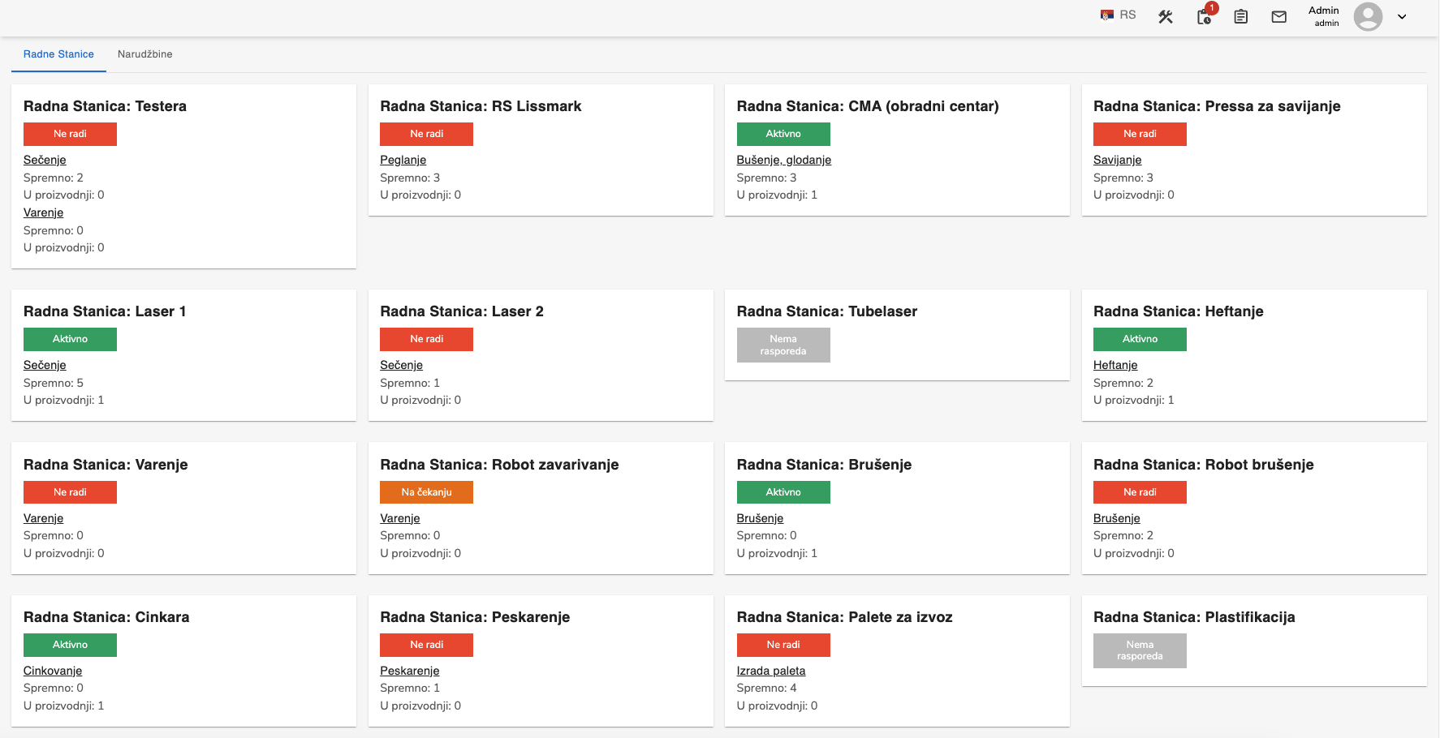Screen dimensions: 1440x738
Task: Click the Admin user avatar
Action: tap(1368, 16)
